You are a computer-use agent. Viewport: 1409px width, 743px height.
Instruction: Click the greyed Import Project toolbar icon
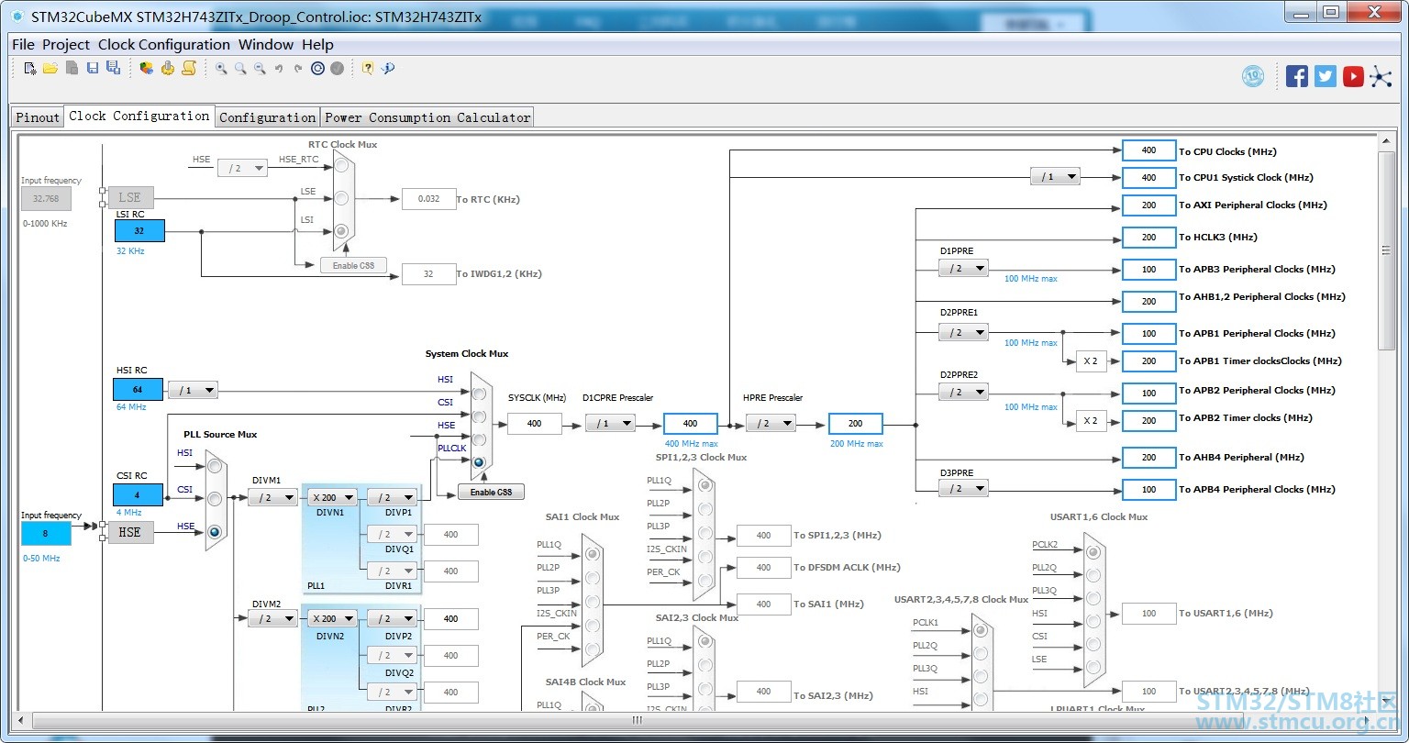[x=72, y=68]
